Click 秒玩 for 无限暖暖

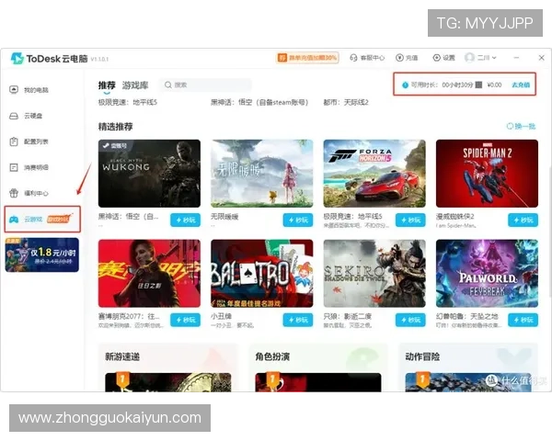coord(298,220)
